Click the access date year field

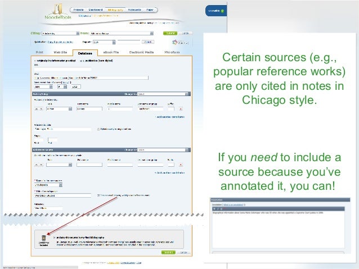[76, 86]
